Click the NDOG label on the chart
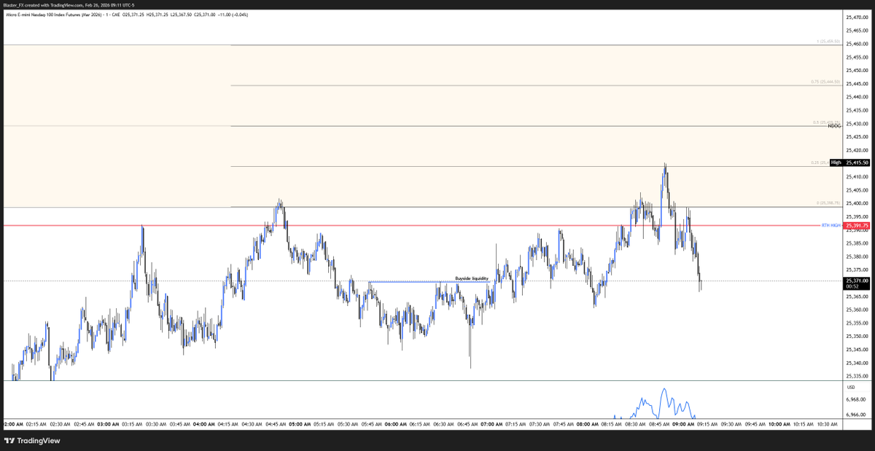Image resolution: width=875 pixels, height=451 pixels. [x=835, y=126]
